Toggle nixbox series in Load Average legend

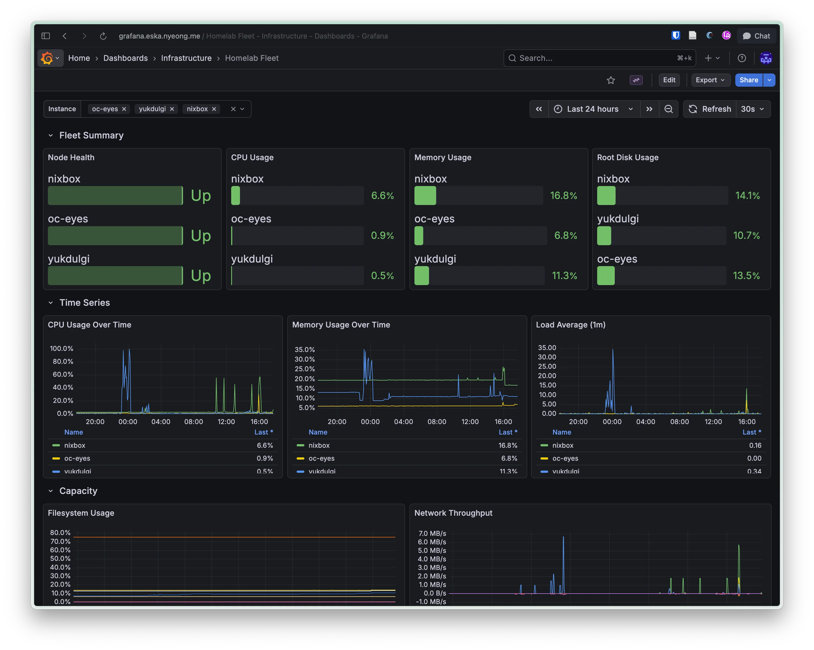click(562, 446)
